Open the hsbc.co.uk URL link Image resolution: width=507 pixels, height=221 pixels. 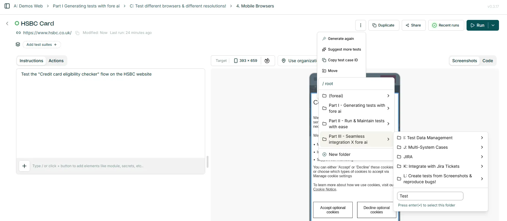click(x=47, y=33)
